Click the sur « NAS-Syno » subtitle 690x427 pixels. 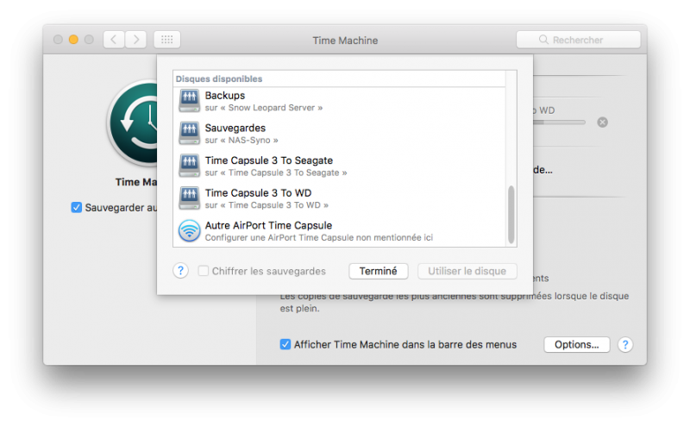coord(241,141)
